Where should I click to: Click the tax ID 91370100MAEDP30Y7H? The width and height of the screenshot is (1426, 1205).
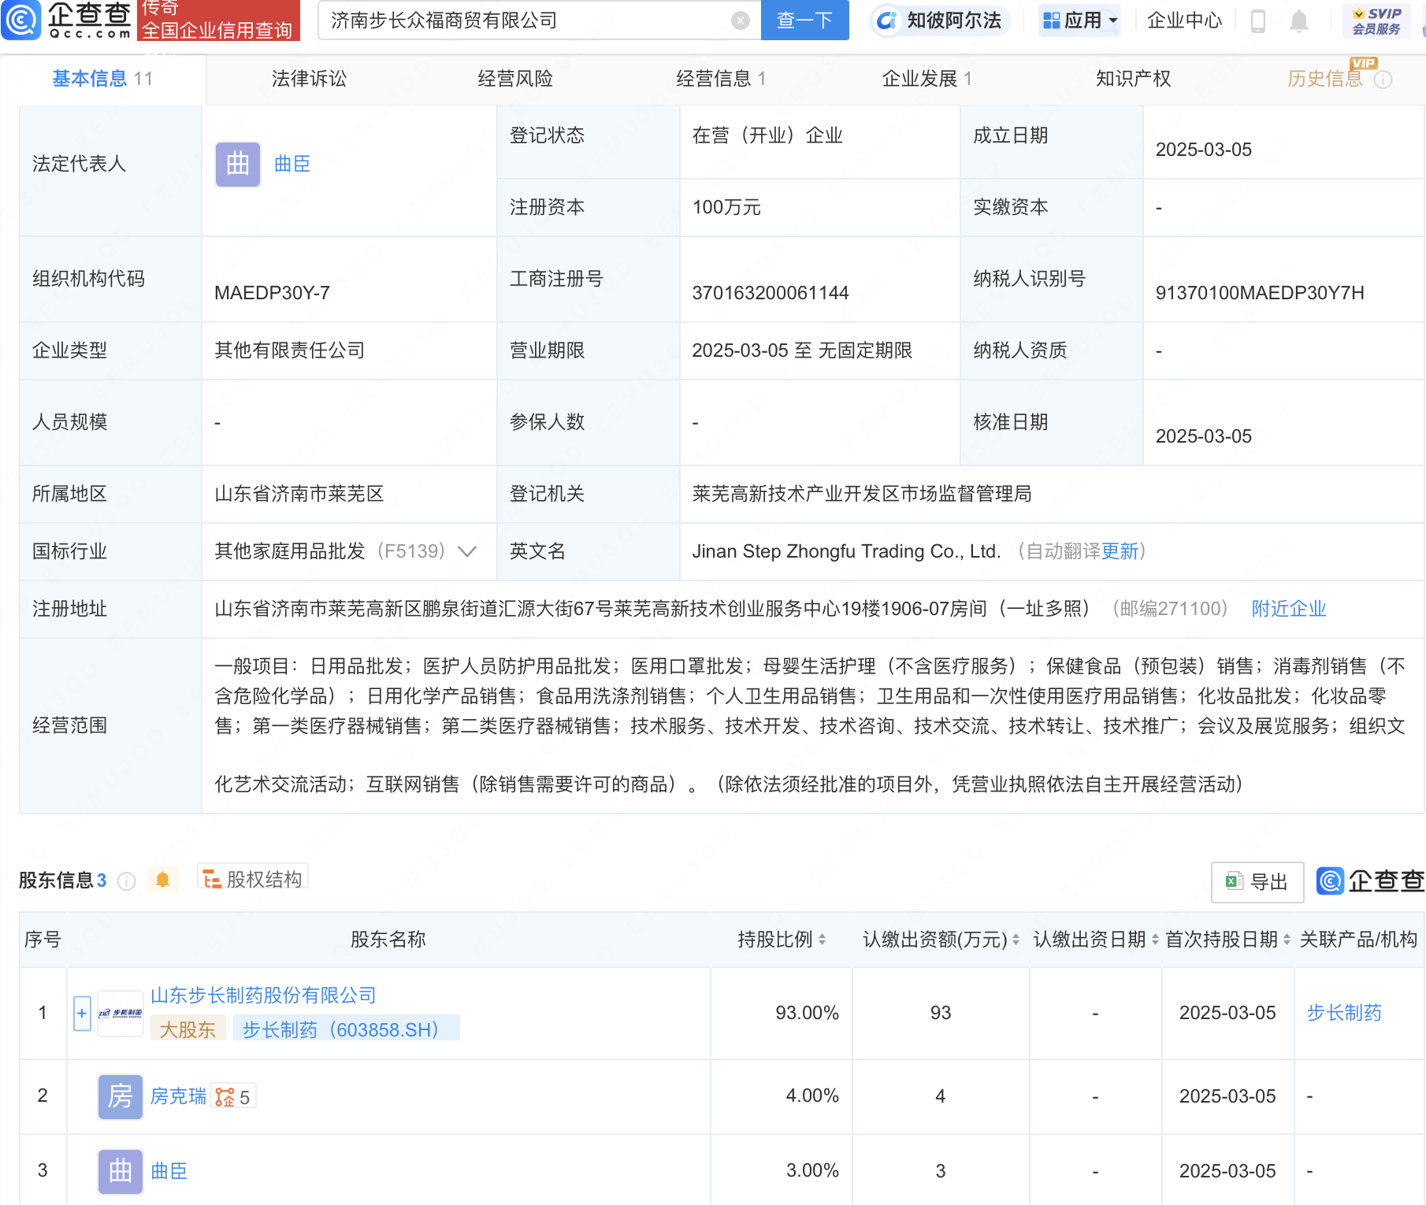[1260, 293]
